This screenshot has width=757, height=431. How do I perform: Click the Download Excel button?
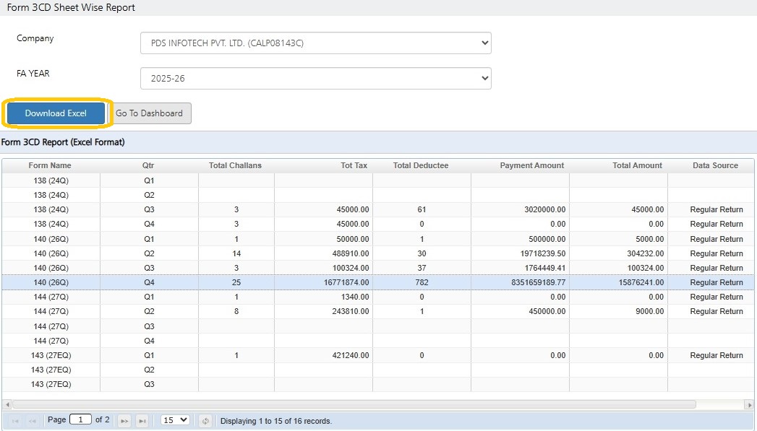pyautogui.click(x=56, y=113)
